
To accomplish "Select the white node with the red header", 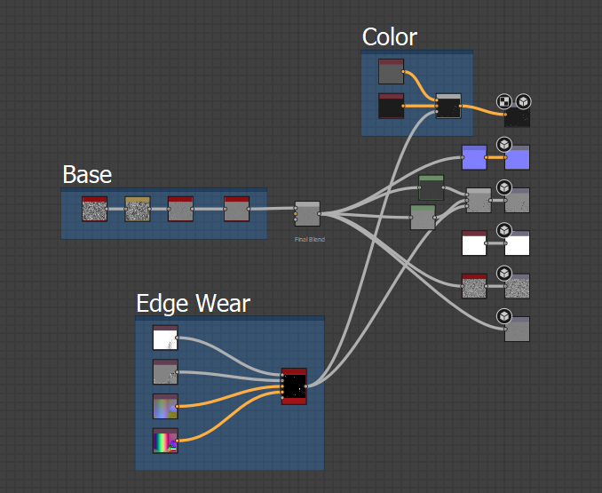I will [474, 243].
